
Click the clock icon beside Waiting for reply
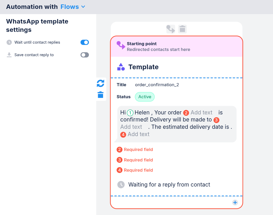click(x=121, y=184)
